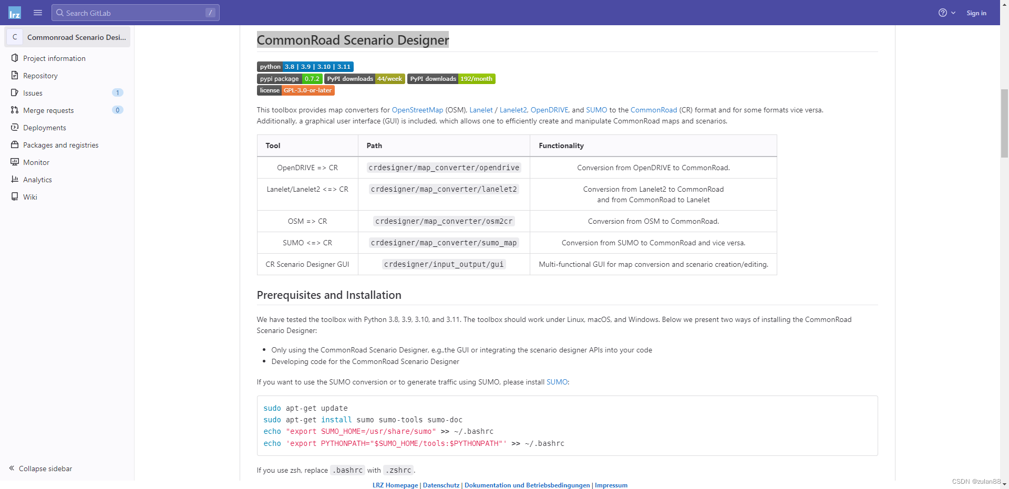
Task: Collapse the sidebar
Action: click(x=40, y=468)
